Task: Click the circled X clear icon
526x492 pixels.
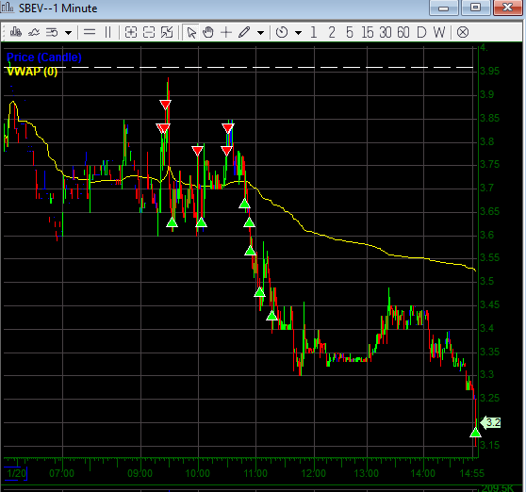Action: (463, 33)
